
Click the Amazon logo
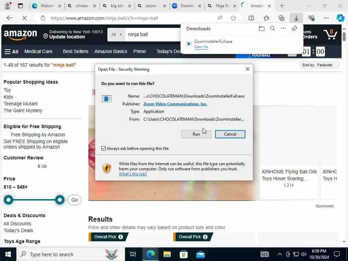[x=20, y=35]
